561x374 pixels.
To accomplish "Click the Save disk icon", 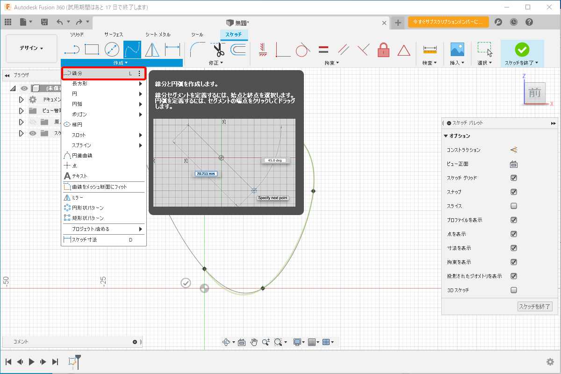I will tap(44, 22).
